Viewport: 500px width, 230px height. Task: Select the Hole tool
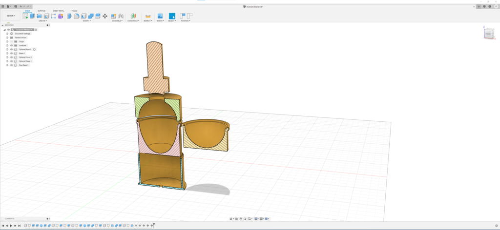point(46,16)
